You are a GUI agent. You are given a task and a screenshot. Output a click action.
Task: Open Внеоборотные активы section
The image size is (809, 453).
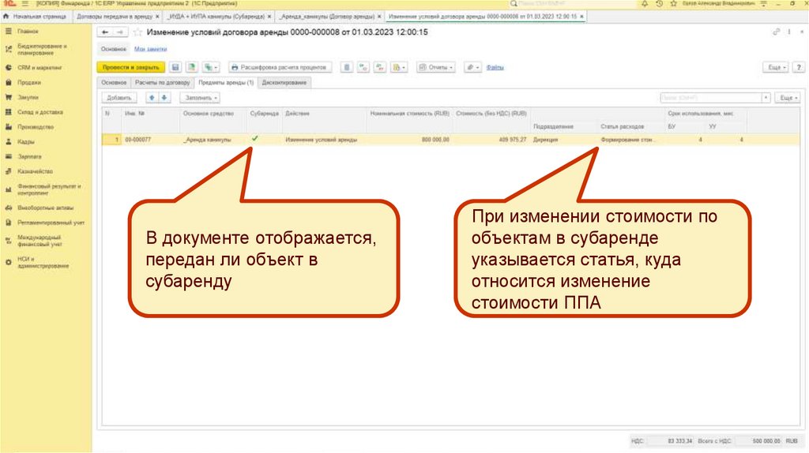(x=46, y=208)
